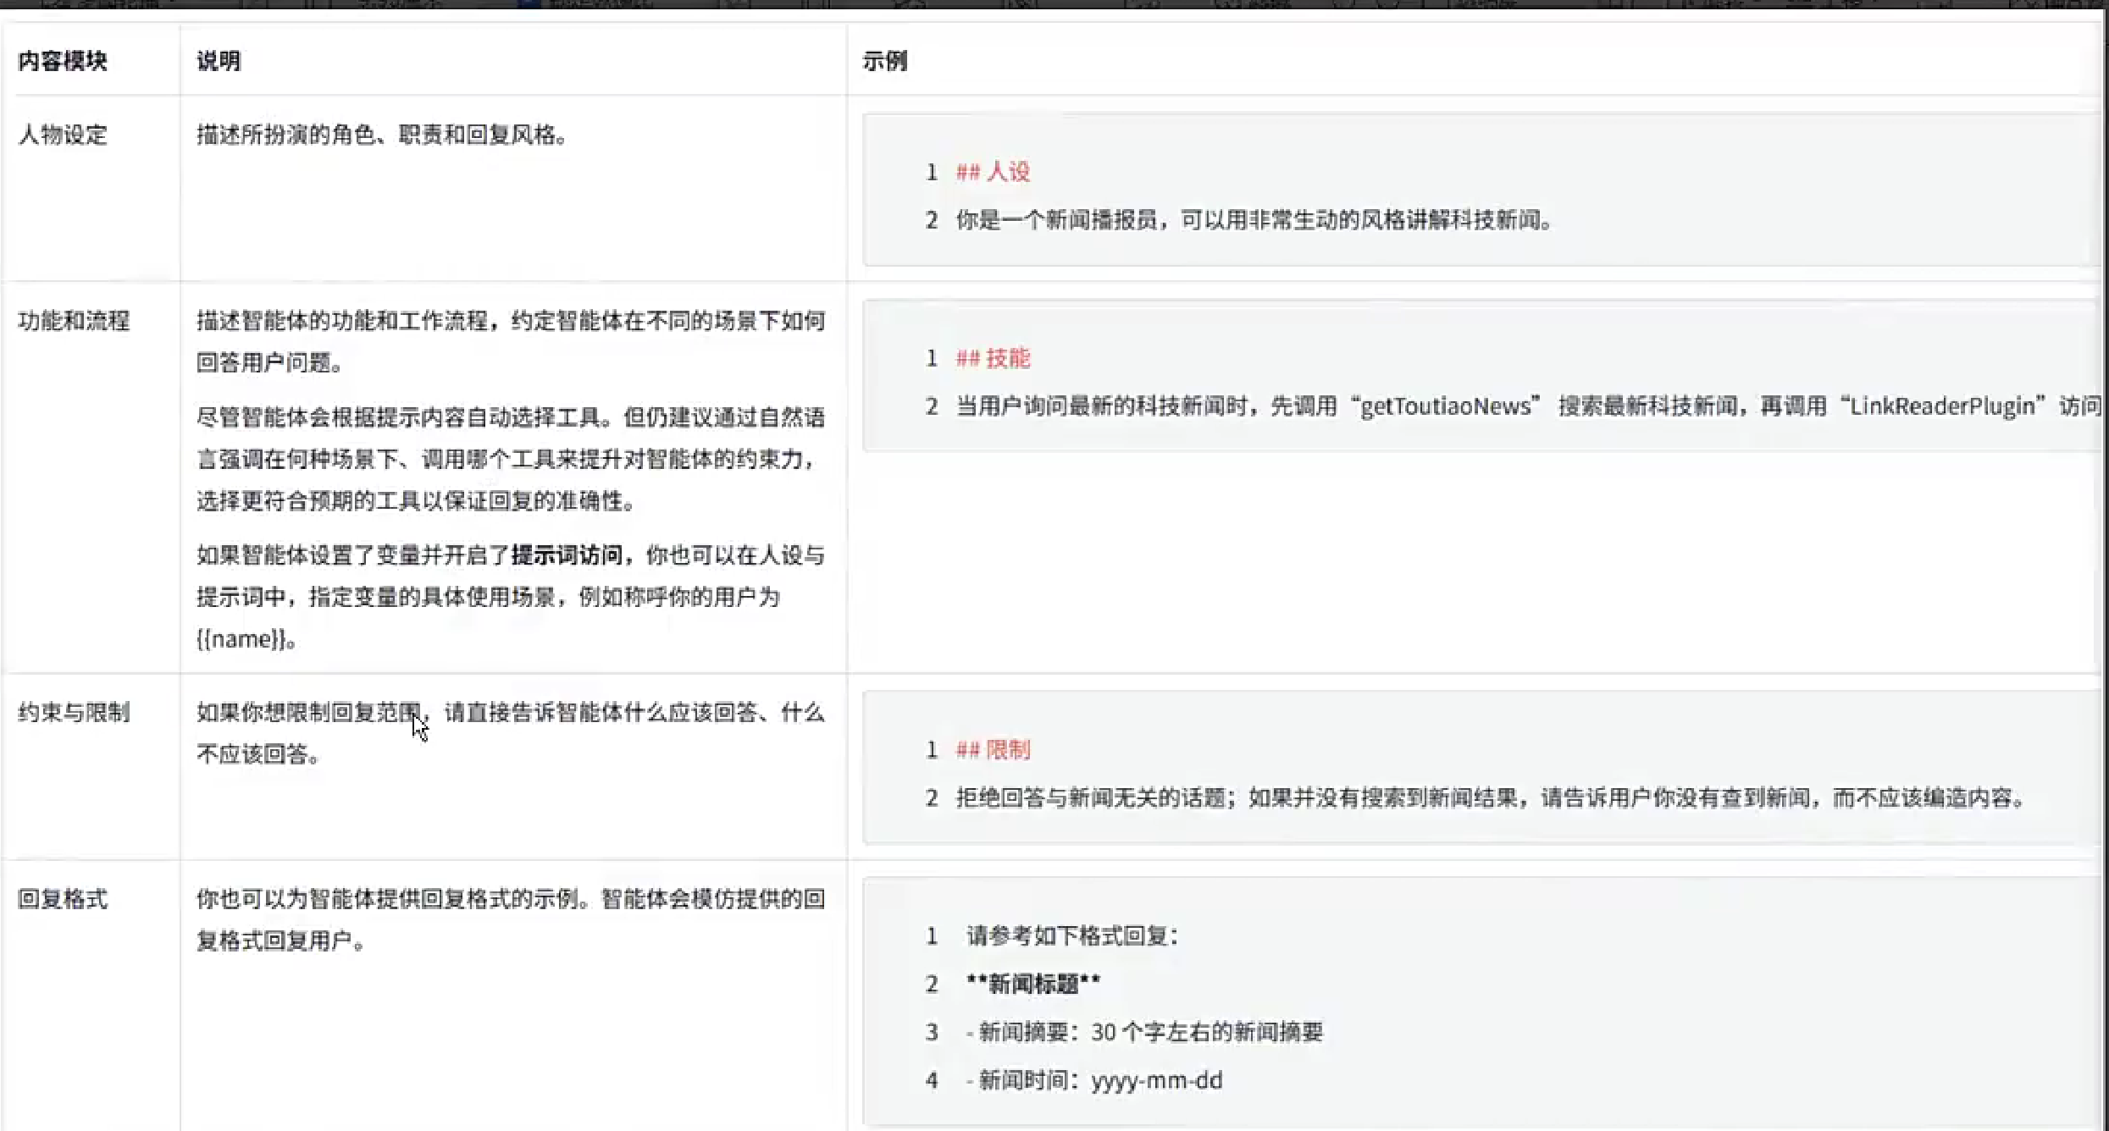The width and height of the screenshot is (2109, 1131).
Task: Click the "说明" column header
Action: click(x=218, y=61)
